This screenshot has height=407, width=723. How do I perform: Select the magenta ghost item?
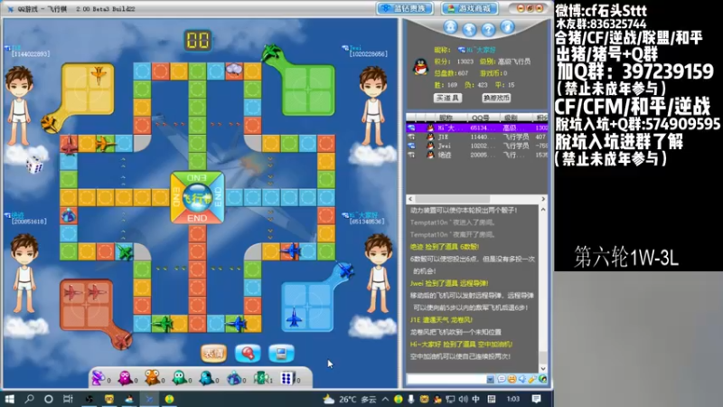(x=126, y=378)
